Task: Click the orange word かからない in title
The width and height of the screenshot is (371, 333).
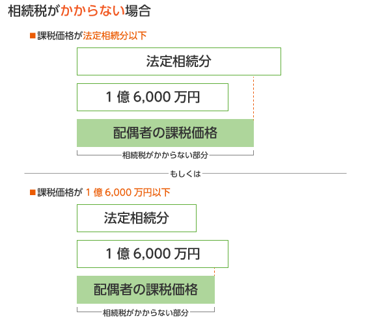Action: (x=92, y=11)
